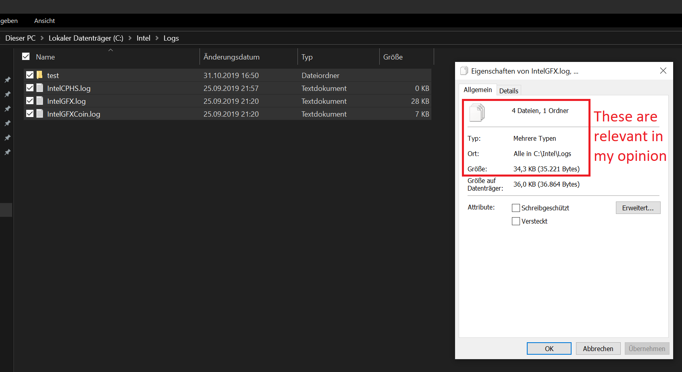Screen dimensions: 682x372
Task: Click the multi-file icon in Properties dialog
Action: (477, 112)
